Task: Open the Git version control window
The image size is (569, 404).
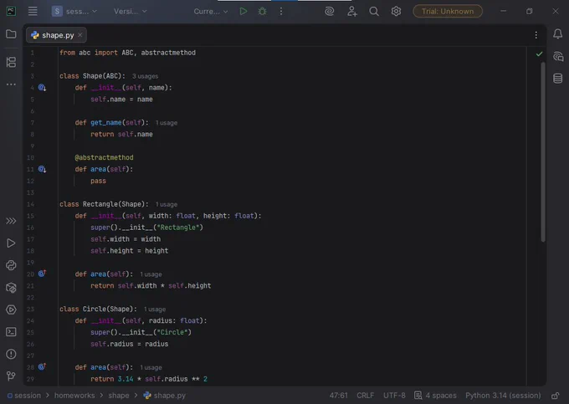Action: (11, 376)
